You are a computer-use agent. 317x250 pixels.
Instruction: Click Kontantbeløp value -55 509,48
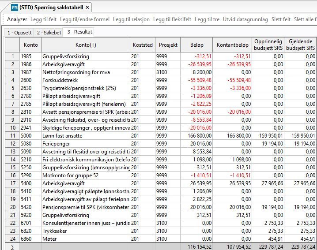coord(232,80)
